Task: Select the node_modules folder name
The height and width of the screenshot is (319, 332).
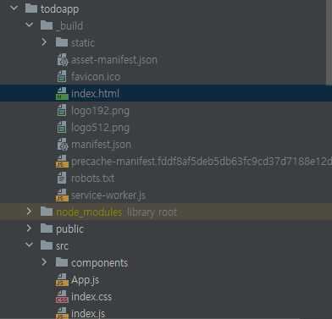Action: [89, 212]
